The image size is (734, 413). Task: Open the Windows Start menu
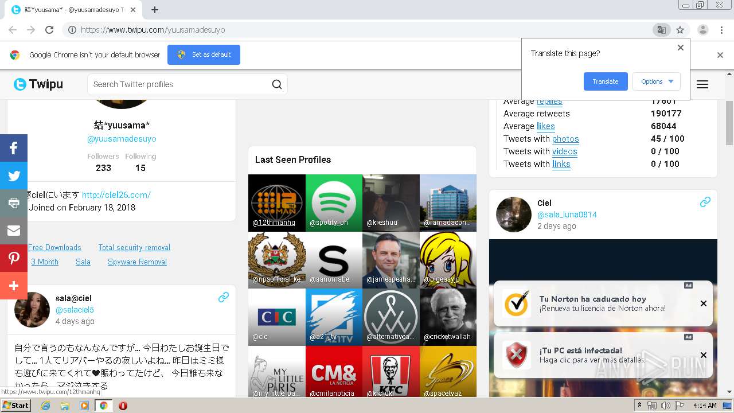[16, 406]
